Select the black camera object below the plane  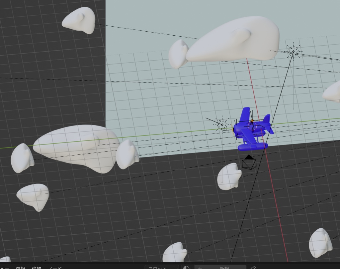click(x=249, y=162)
